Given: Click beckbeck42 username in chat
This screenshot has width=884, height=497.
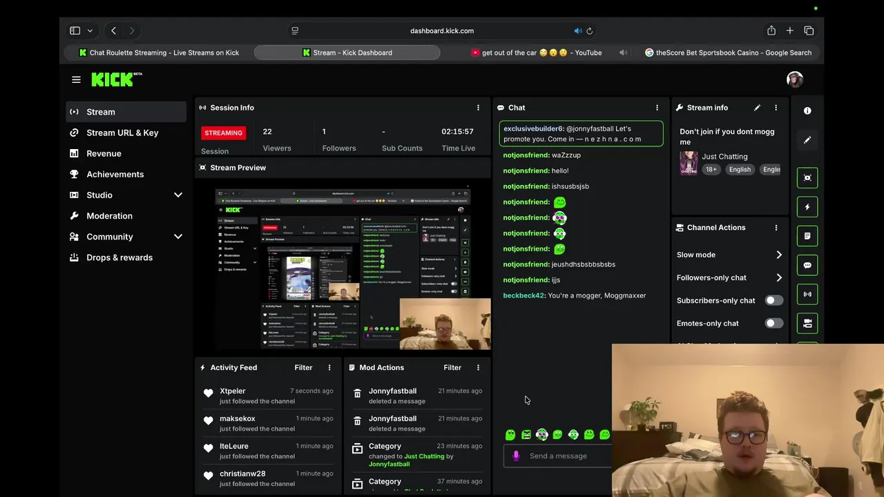Looking at the screenshot, I should tap(523, 295).
